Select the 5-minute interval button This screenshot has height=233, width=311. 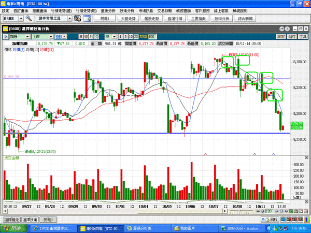[125, 37]
